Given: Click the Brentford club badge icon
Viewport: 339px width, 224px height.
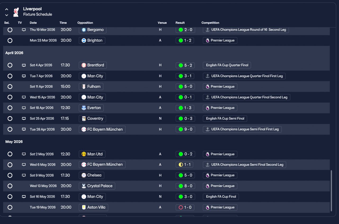Looking at the screenshot, I should 84,65.
